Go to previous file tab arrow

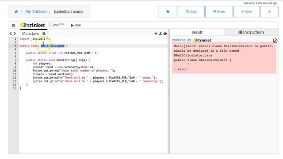(11, 34)
